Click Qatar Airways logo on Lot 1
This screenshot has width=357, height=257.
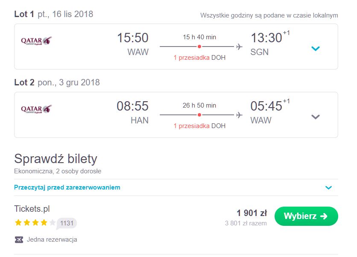coord(36,41)
